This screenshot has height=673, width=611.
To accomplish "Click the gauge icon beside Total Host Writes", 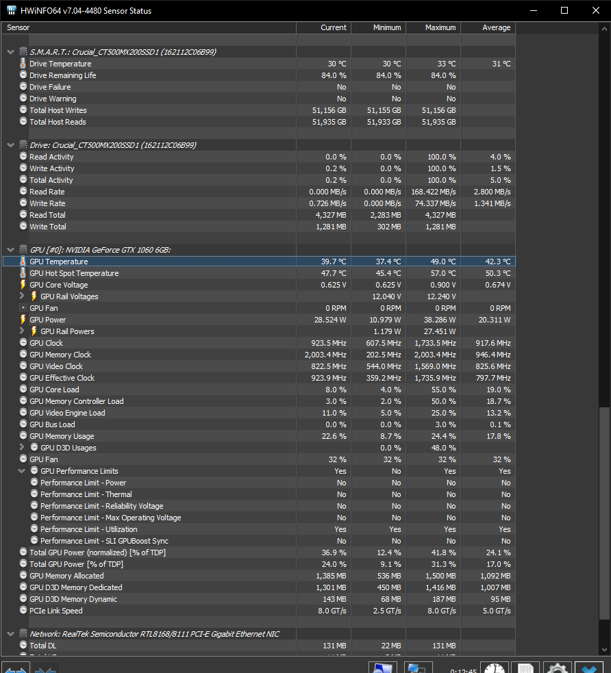I will pos(23,110).
